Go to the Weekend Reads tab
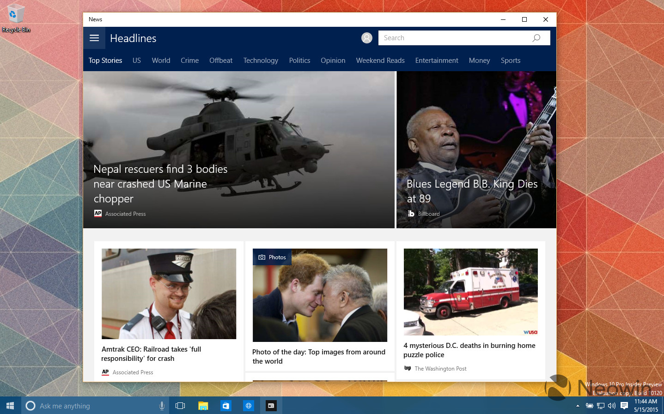664x414 pixels. pyautogui.click(x=380, y=61)
